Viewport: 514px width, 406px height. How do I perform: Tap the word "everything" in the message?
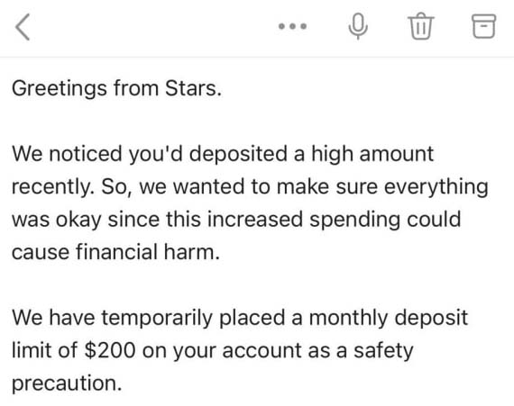click(x=436, y=187)
